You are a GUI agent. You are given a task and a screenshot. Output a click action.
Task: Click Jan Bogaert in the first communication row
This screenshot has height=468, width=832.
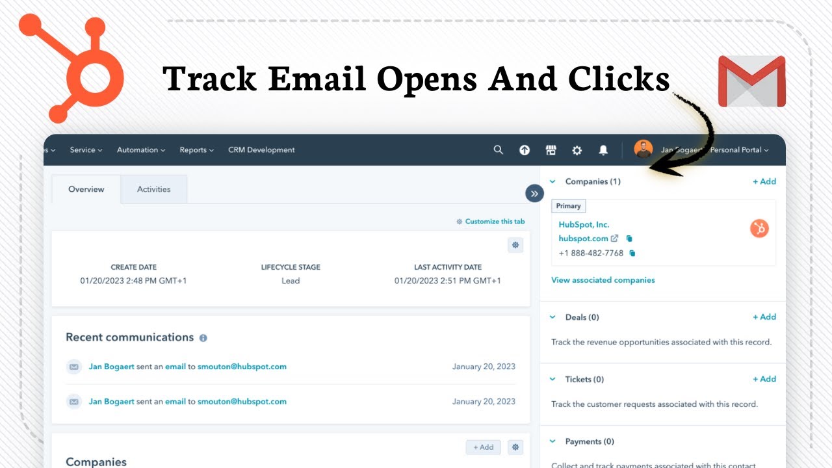pyautogui.click(x=112, y=367)
